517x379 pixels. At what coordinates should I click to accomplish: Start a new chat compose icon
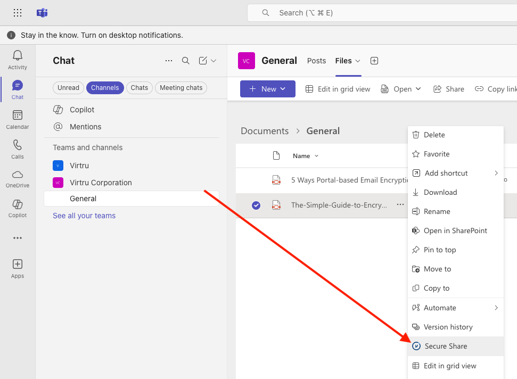point(203,61)
